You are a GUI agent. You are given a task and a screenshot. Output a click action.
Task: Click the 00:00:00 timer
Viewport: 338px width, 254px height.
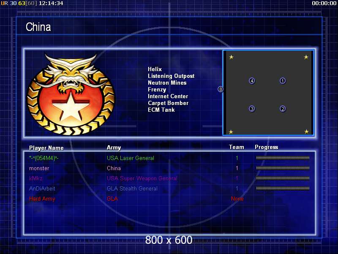pyautogui.click(x=324, y=3)
